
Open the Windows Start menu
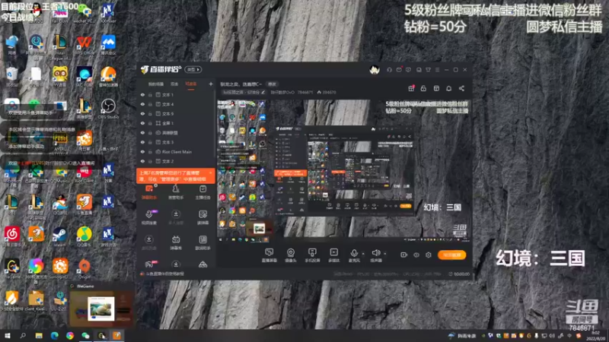[7, 335]
